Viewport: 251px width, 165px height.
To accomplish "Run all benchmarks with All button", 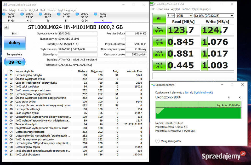I will [159, 18].
